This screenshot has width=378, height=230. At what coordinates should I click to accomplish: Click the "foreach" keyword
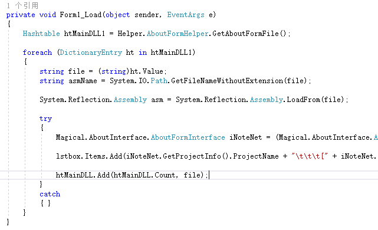(x=37, y=52)
